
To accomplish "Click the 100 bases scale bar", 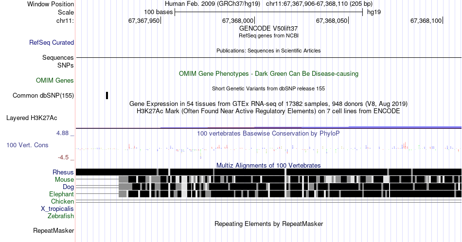I will (268, 12).
